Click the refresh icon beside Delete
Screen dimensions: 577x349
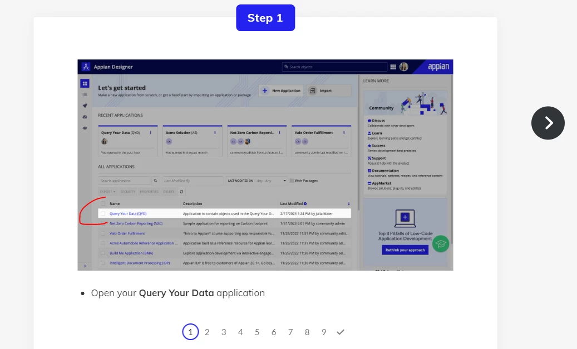[181, 191]
